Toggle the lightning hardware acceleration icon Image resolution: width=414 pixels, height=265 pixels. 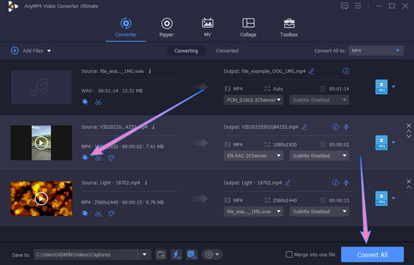point(176,255)
